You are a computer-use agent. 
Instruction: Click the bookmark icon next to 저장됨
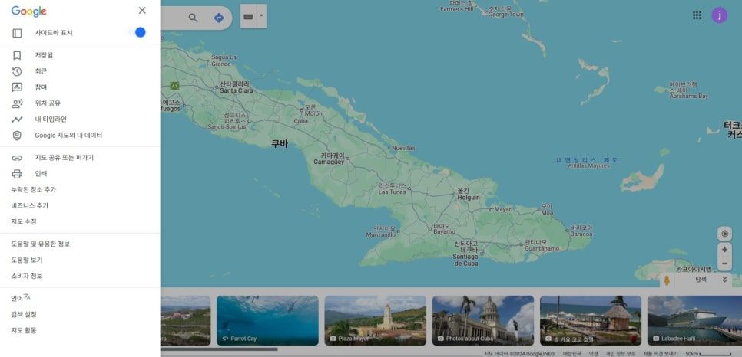17,55
